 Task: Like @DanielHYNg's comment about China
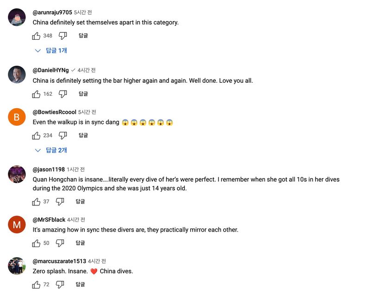click(37, 94)
